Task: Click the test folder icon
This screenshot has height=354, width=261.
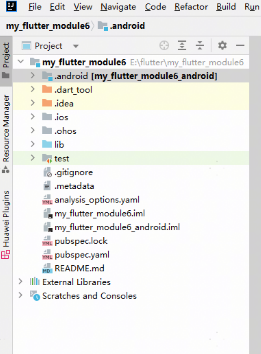Action: tap(47, 158)
